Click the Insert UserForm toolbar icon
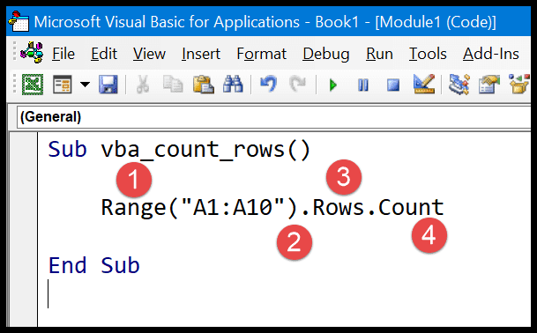Viewport: 537px width, 333px height. click(63, 85)
